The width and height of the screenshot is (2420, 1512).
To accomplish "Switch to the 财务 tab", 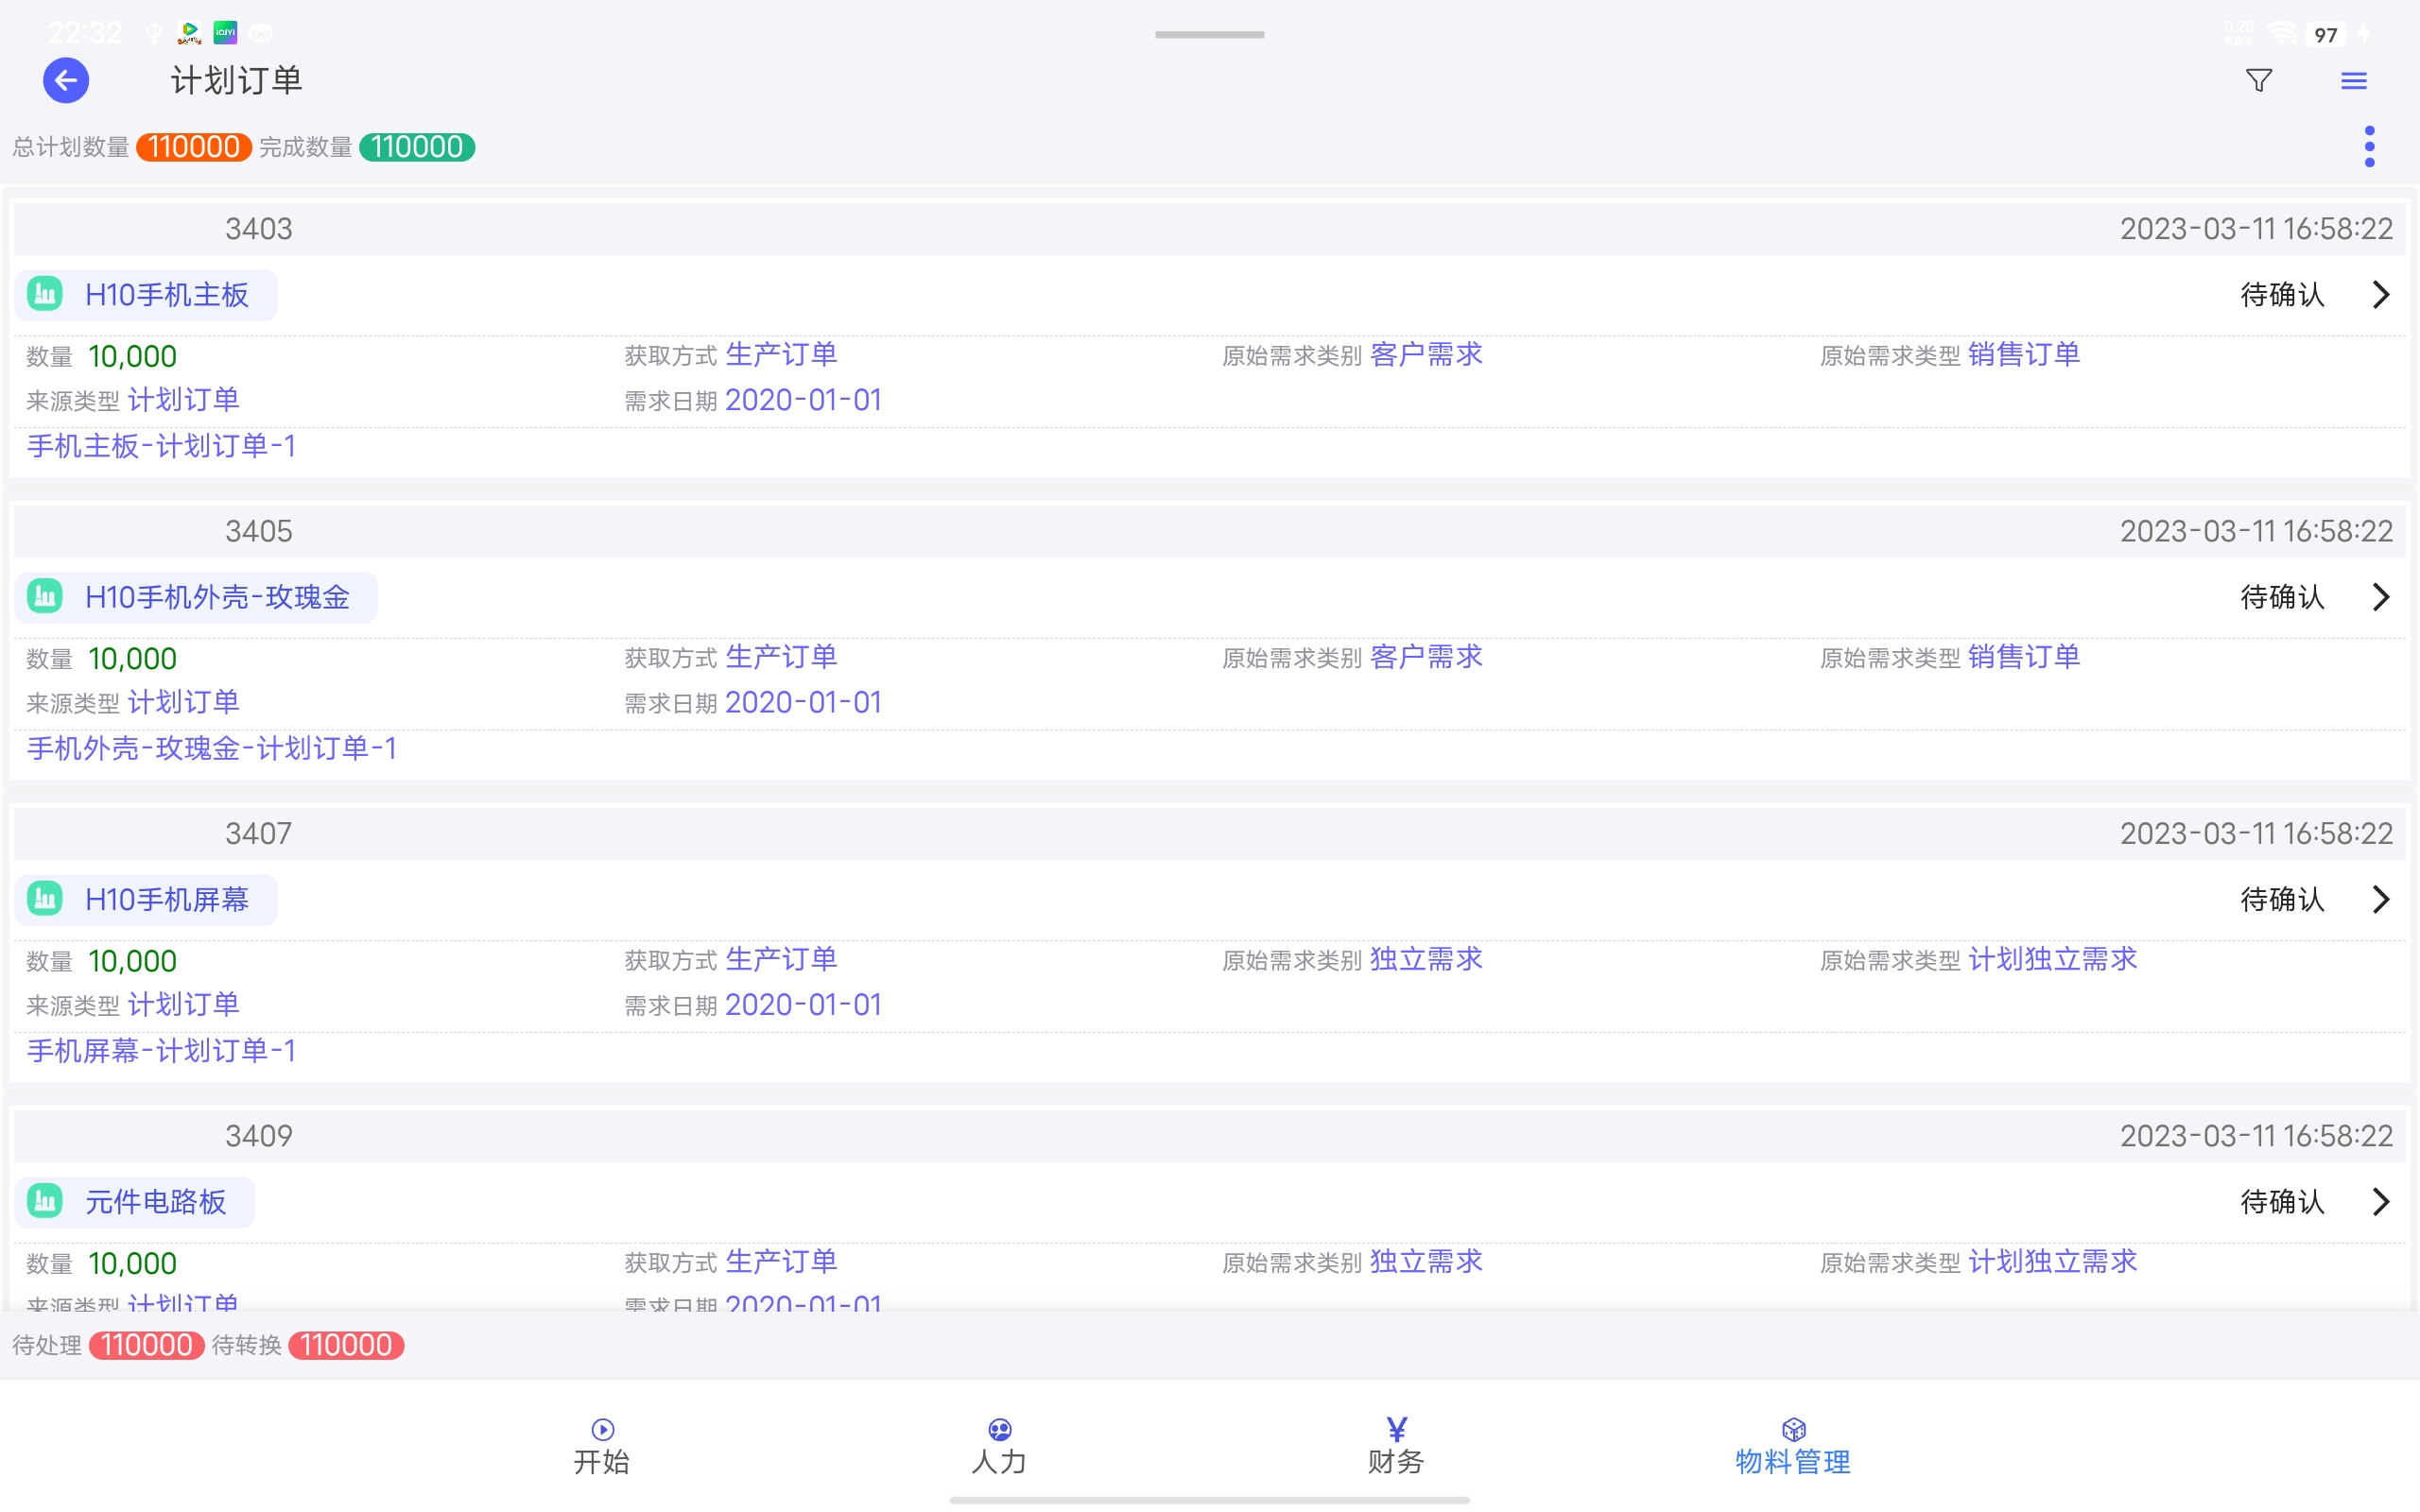I will point(1396,1447).
